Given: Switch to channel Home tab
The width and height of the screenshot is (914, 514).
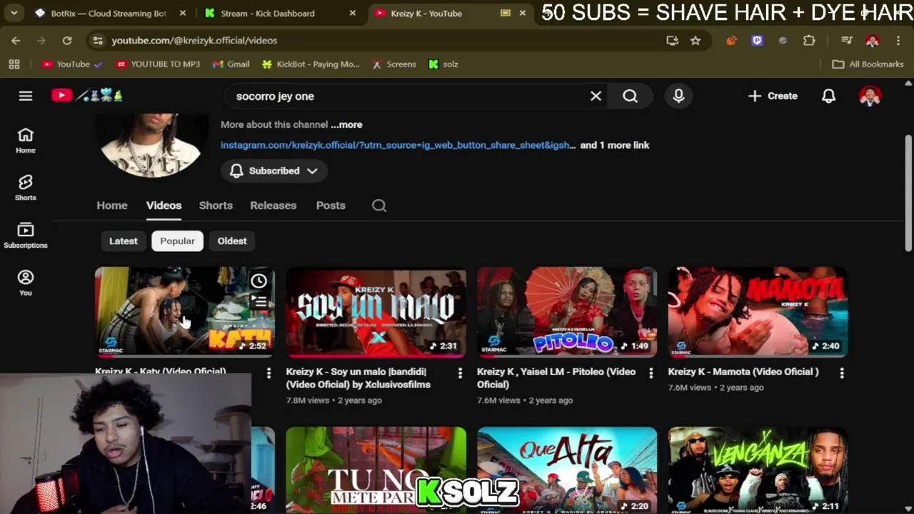Looking at the screenshot, I should [112, 206].
